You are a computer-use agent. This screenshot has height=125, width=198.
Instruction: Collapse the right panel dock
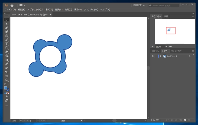(x=193, y=13)
